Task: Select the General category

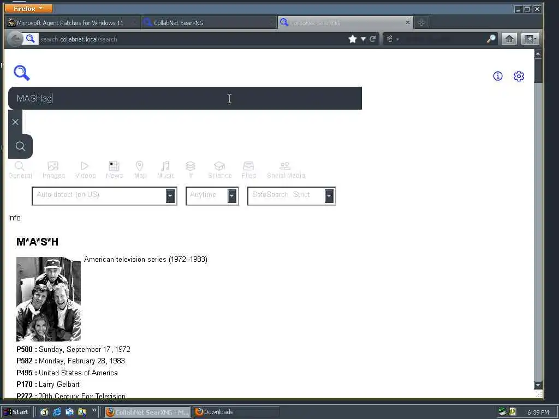Action: [20, 170]
